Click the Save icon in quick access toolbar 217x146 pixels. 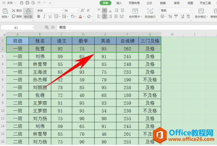22,3
